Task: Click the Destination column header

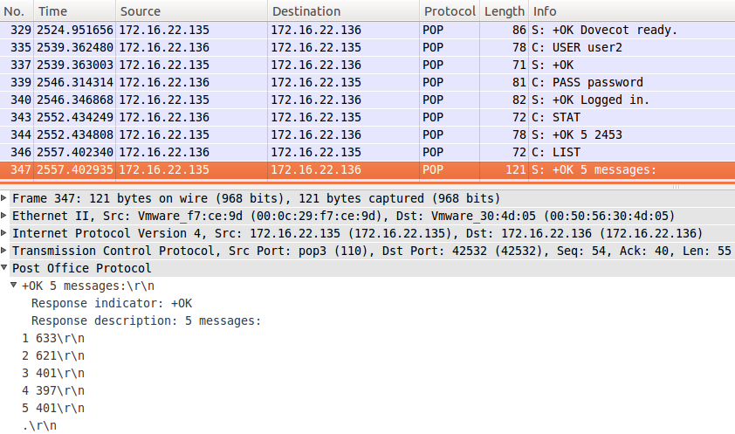Action: [x=344, y=10]
